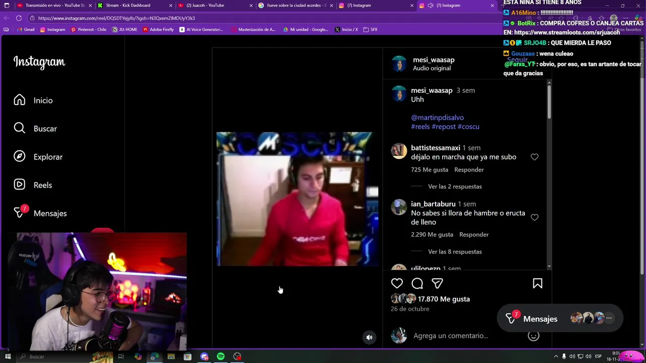646x363 pixels.
Task: Open Pinterest - Chile bookmark
Action: point(88,30)
